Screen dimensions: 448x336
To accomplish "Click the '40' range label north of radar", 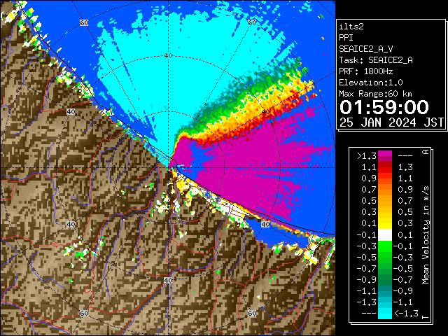I will coord(168,56).
